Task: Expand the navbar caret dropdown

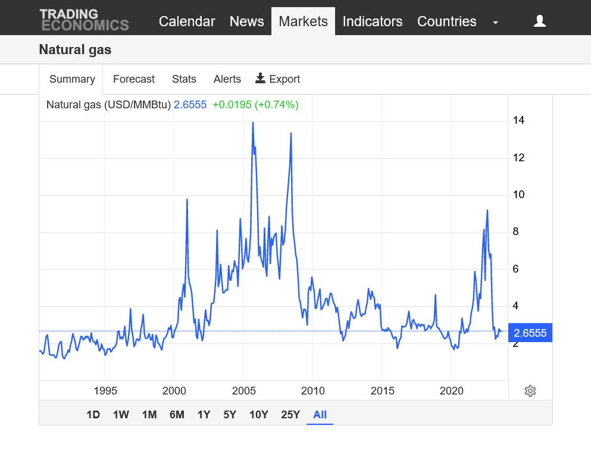Action: (495, 23)
